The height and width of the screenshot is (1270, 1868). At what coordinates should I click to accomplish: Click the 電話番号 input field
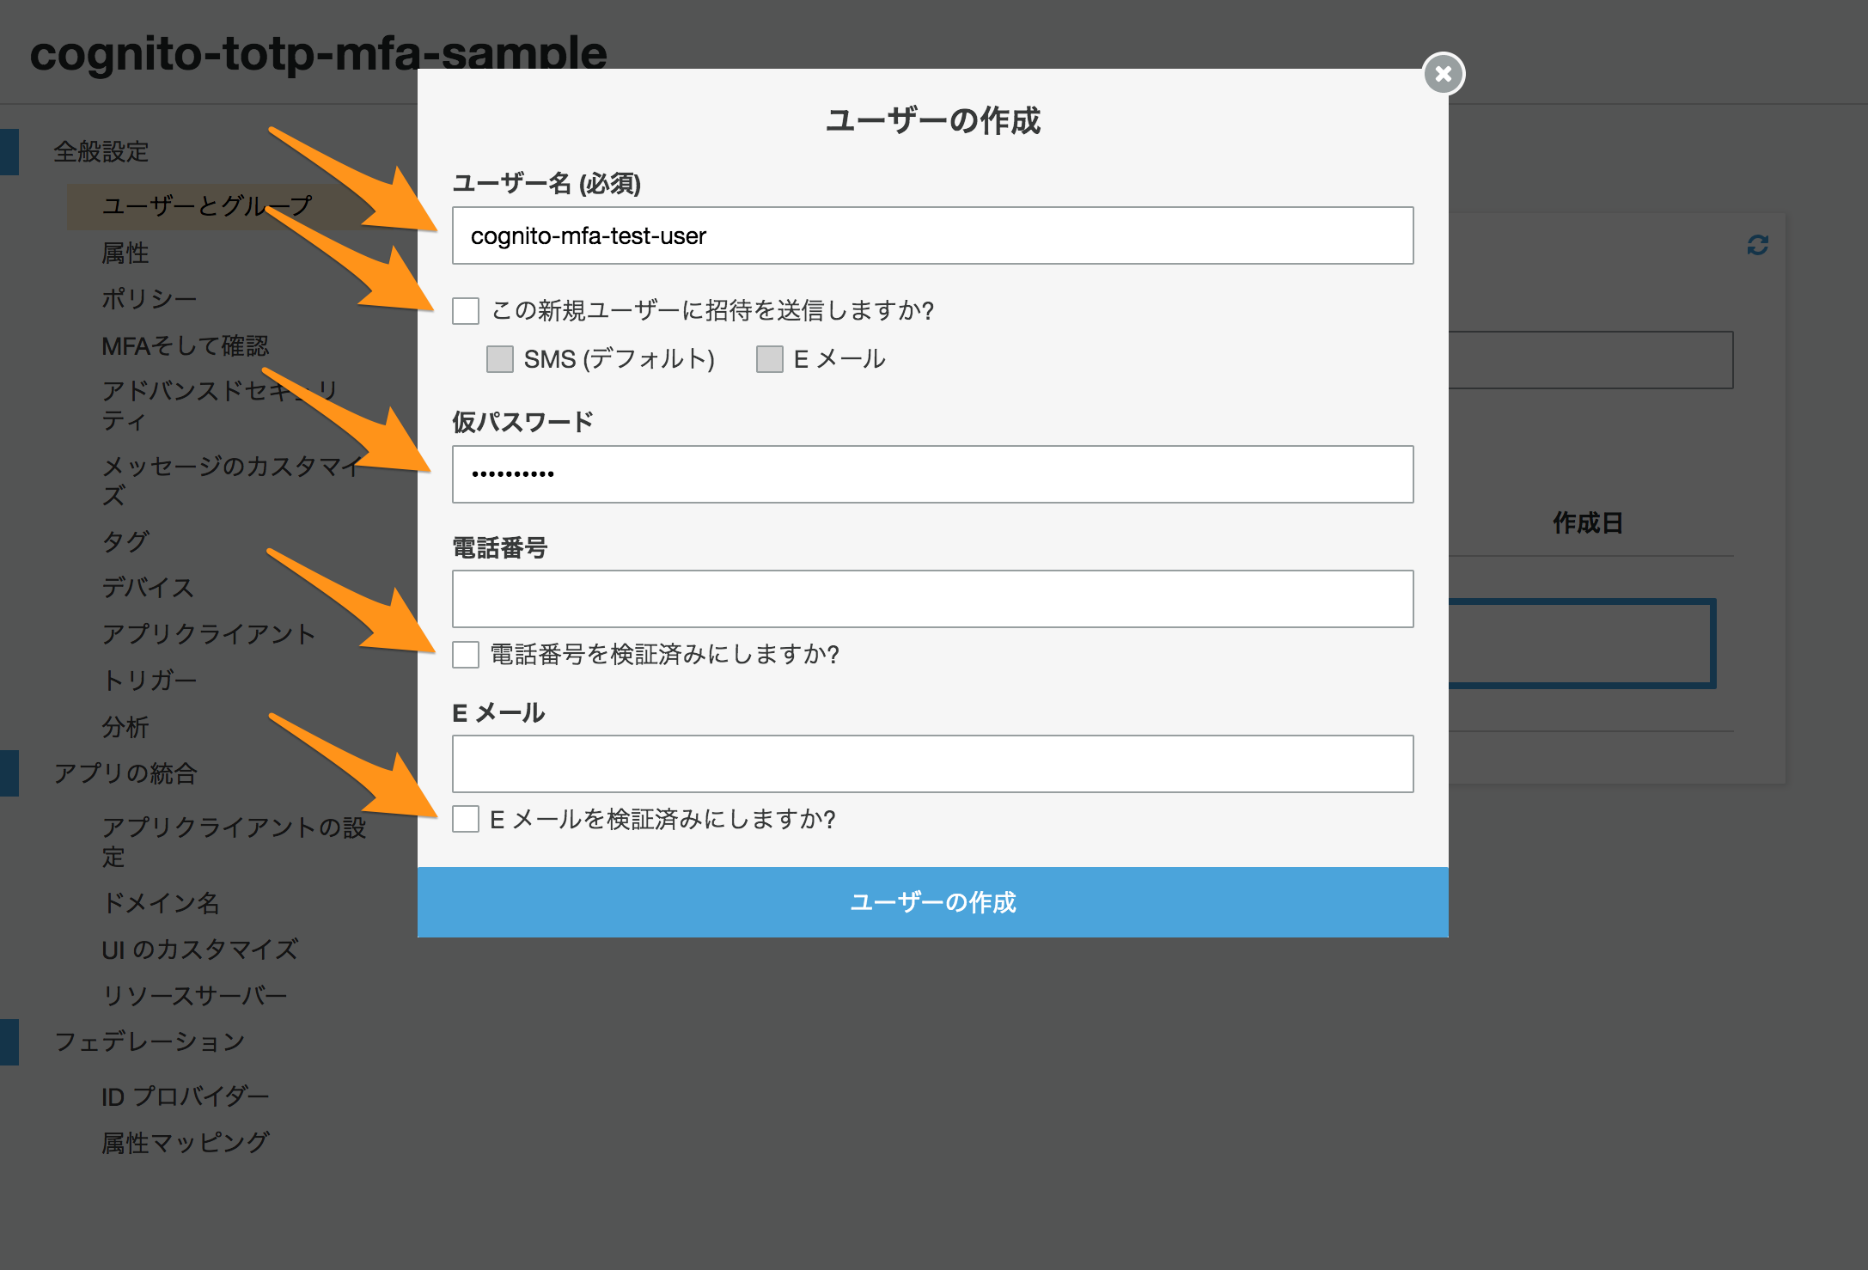[x=931, y=598]
